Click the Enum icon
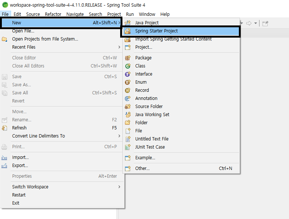Viewport: 289px width, 219px height. pos(128,82)
